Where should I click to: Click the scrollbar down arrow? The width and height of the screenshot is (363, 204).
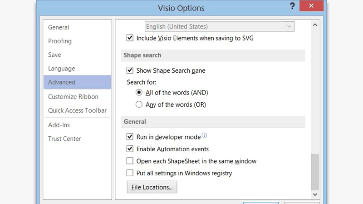(x=315, y=194)
